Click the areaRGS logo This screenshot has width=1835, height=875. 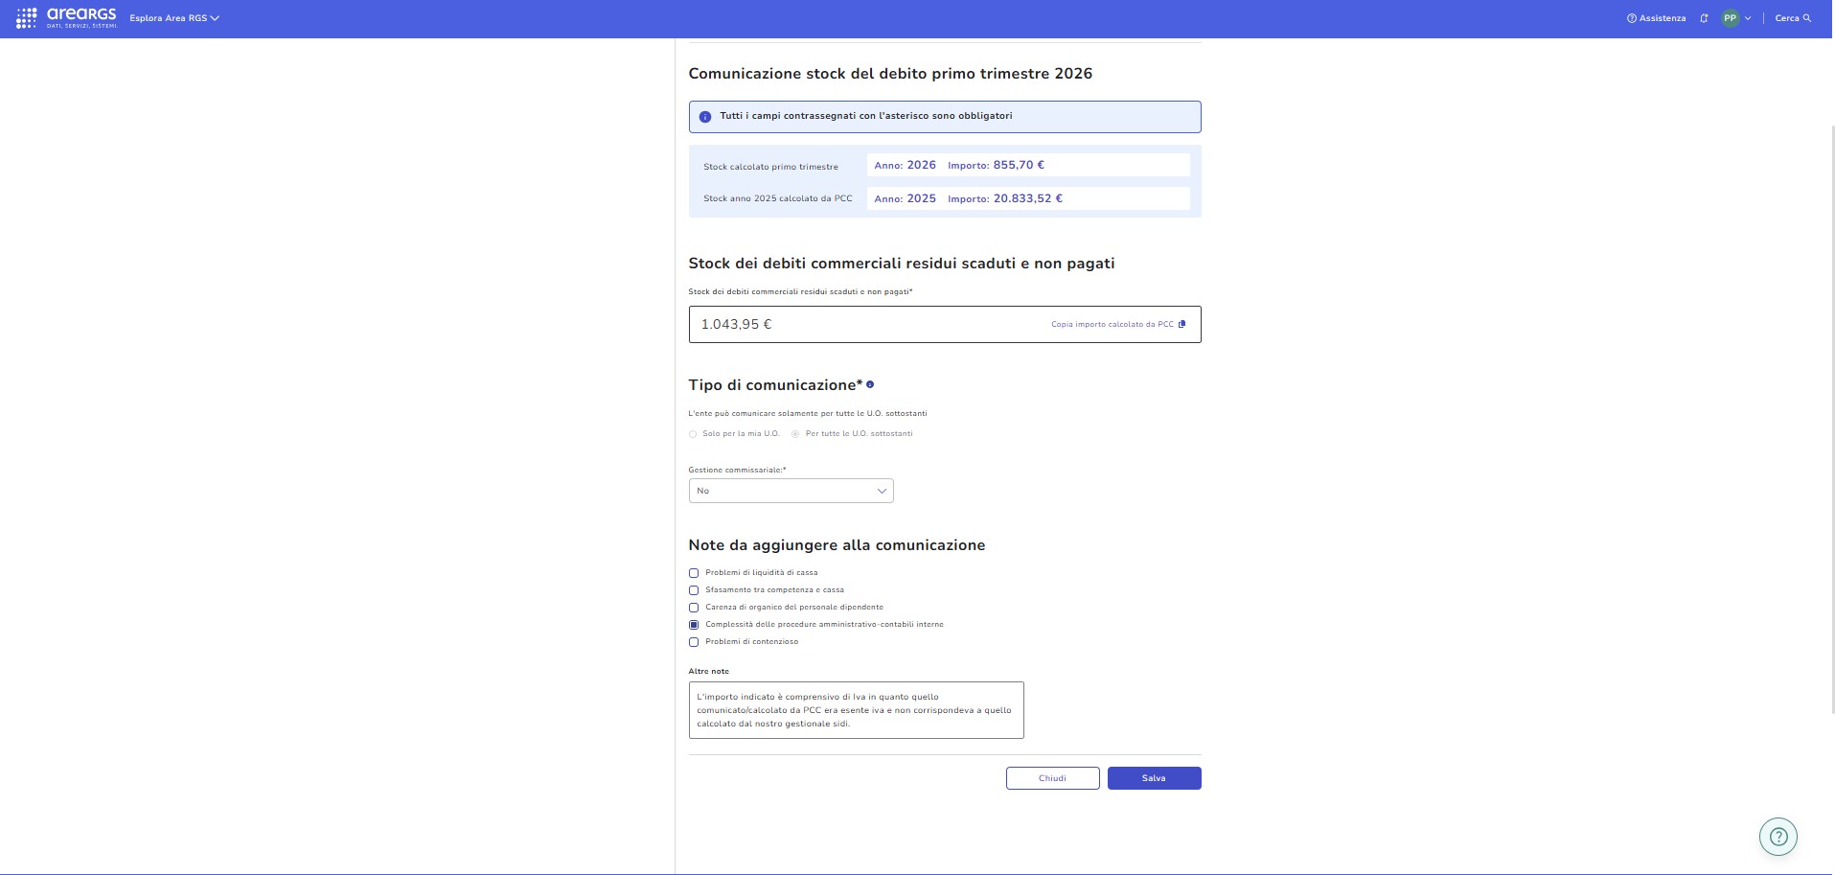(67, 18)
